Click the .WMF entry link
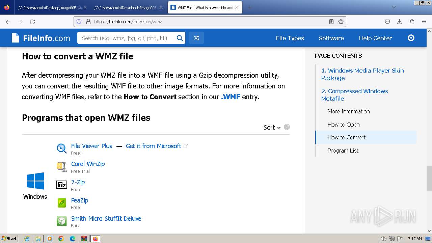This screenshot has height=243, width=432. (231, 97)
